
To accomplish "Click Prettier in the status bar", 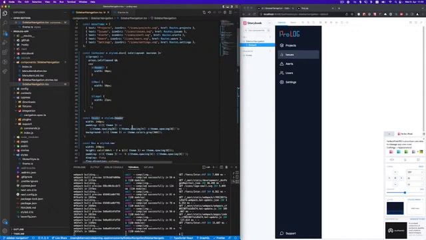I will click(x=219, y=238).
